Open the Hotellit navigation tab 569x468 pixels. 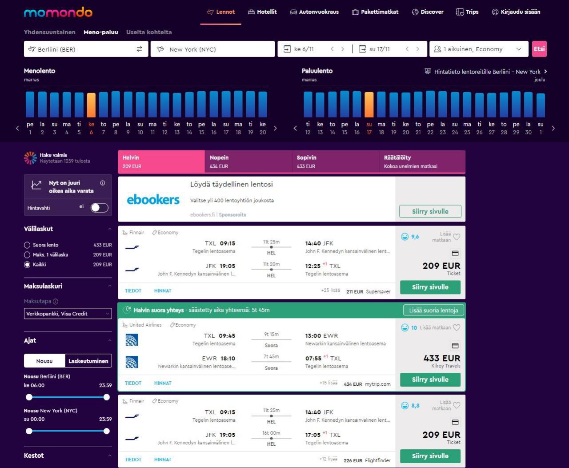click(262, 12)
